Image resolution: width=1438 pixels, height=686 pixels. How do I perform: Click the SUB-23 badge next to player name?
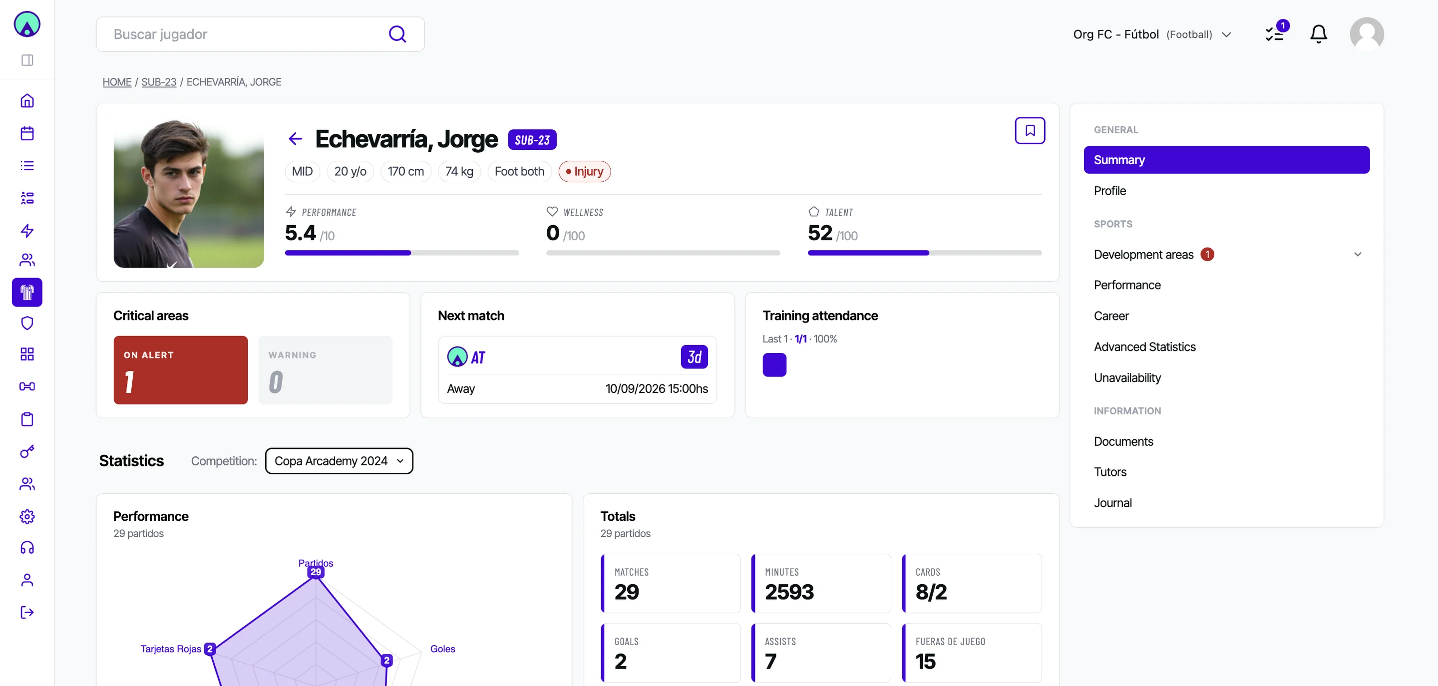click(x=531, y=139)
